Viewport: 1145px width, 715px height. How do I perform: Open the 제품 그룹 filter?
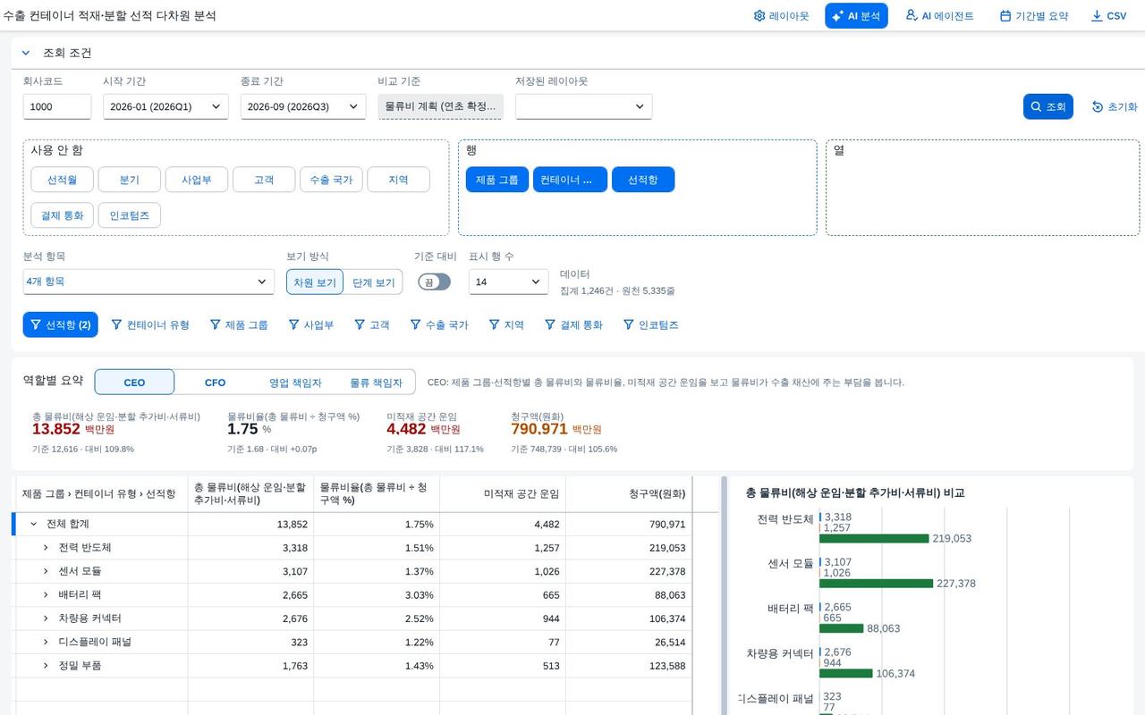(238, 324)
